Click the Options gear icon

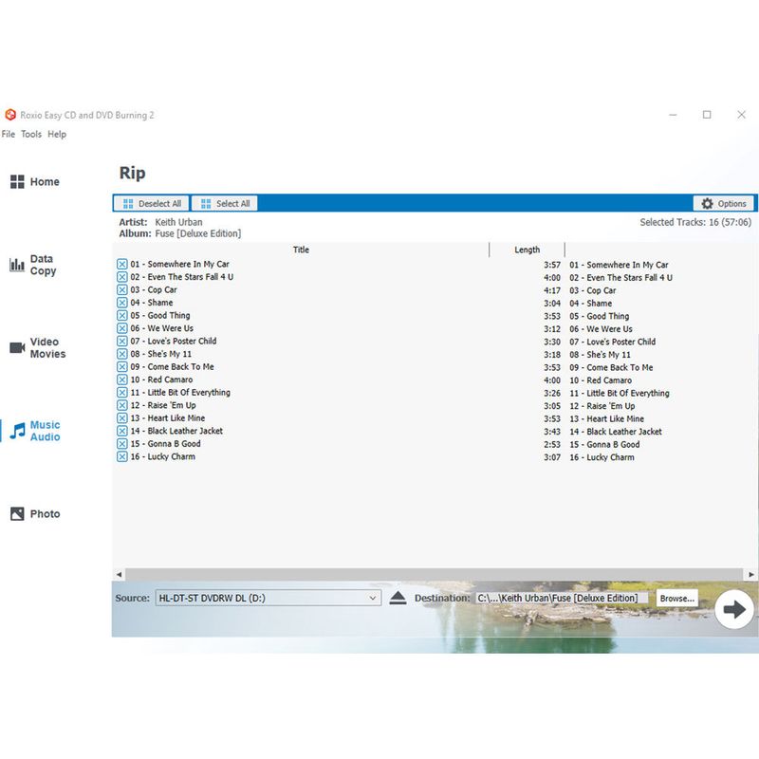click(707, 203)
